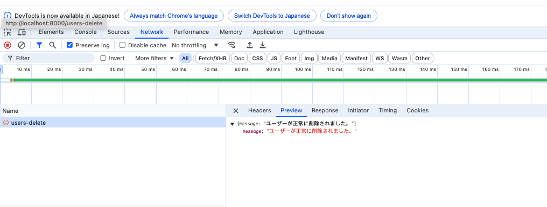The width and height of the screenshot is (547, 207).
Task: Filter requests by Doc type
Action: coord(239,58)
